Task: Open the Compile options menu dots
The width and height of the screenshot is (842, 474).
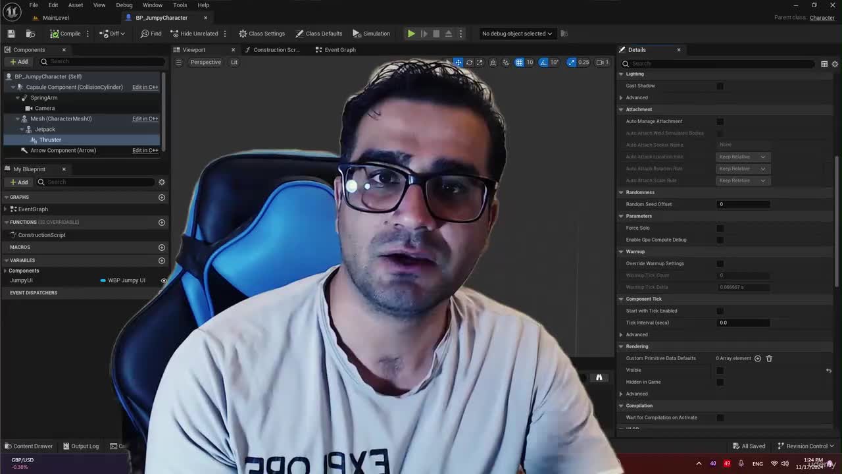Action: pyautogui.click(x=87, y=34)
